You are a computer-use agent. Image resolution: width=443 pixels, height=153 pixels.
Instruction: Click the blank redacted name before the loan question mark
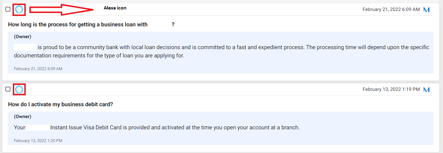[159, 25]
